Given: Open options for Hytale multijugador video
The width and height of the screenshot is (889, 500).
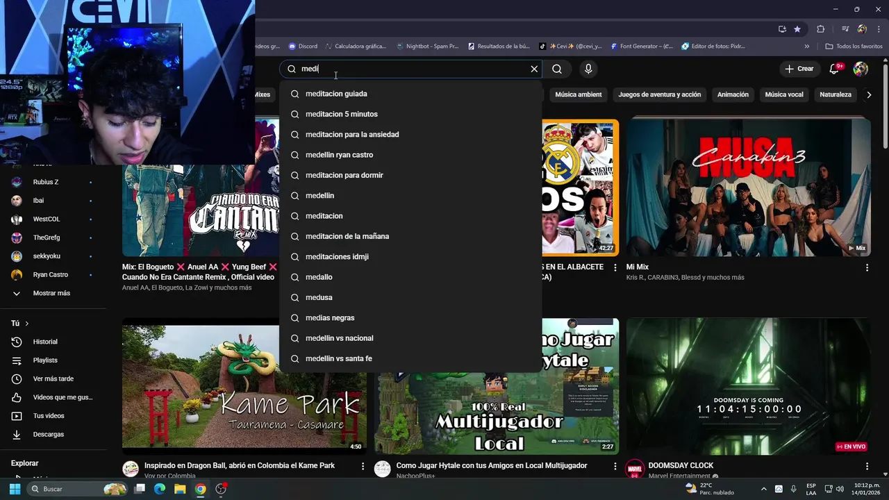Looking at the screenshot, I should pos(615,466).
